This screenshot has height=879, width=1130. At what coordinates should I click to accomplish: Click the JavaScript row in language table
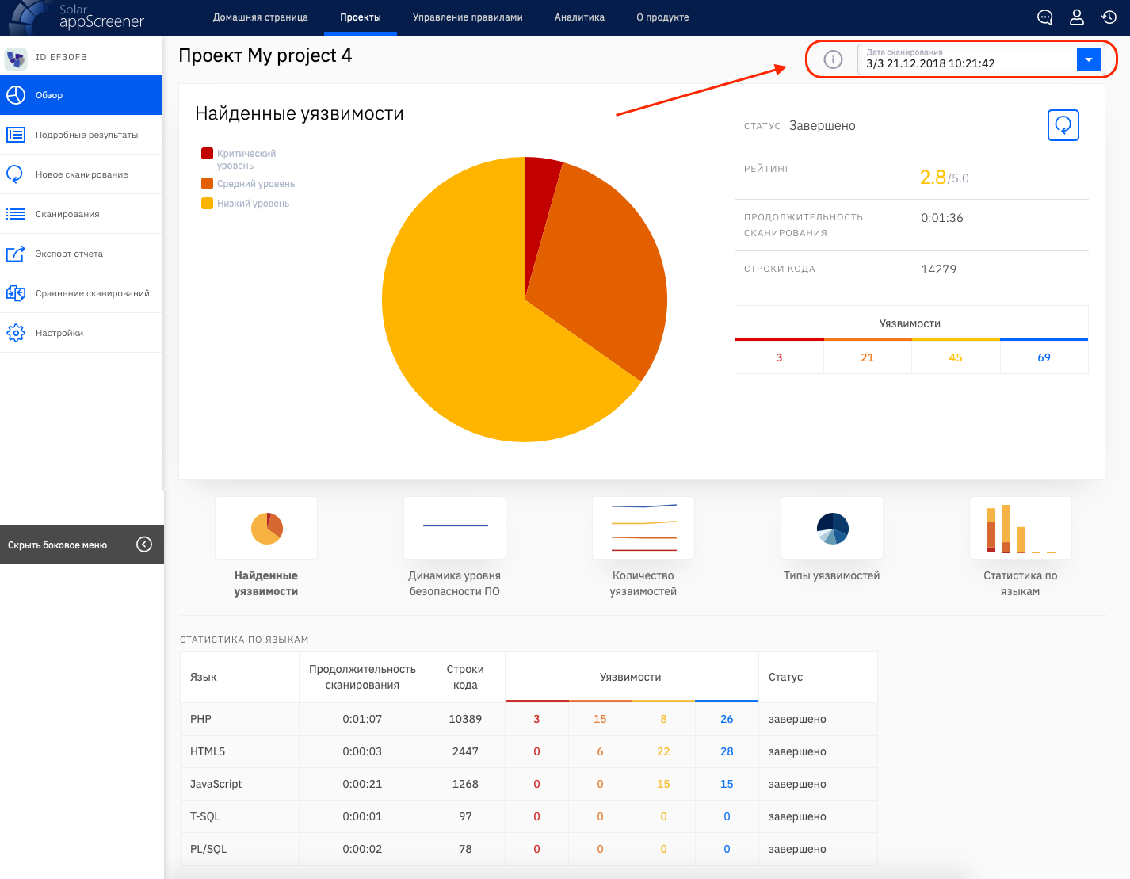click(529, 784)
